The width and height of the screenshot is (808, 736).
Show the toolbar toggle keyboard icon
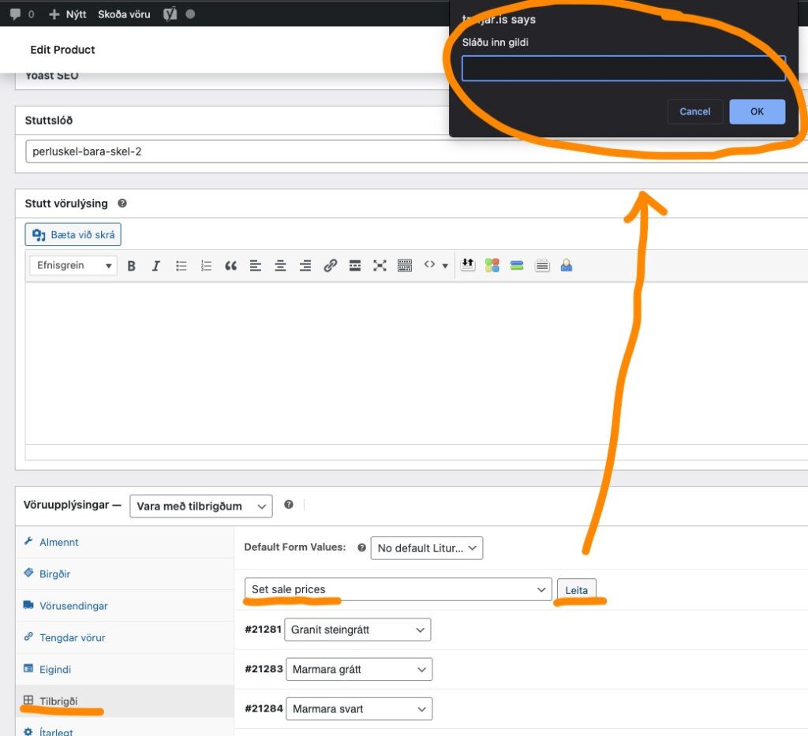point(405,266)
